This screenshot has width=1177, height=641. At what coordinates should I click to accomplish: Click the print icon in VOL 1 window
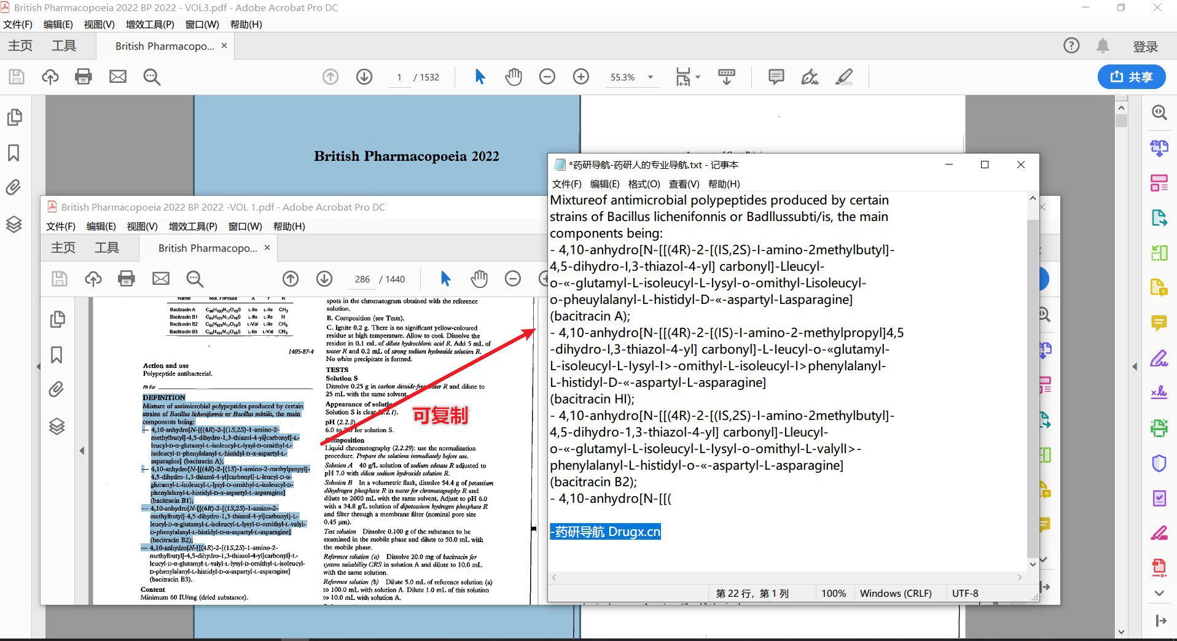(127, 279)
